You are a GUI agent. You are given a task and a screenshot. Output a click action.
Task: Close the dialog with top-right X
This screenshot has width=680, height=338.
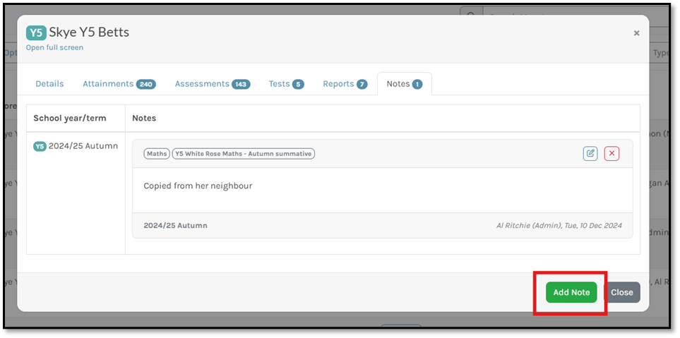tap(636, 33)
